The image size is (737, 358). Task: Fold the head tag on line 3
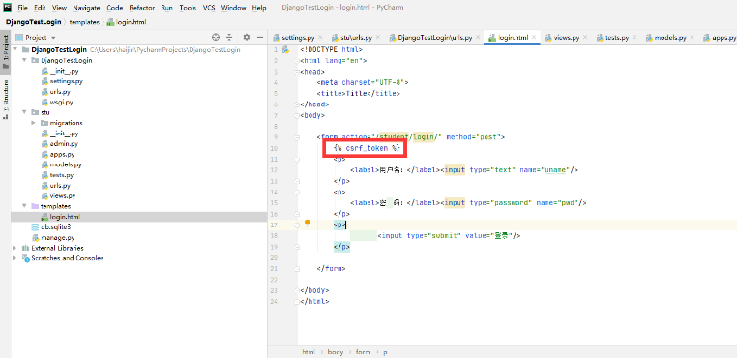coord(297,72)
